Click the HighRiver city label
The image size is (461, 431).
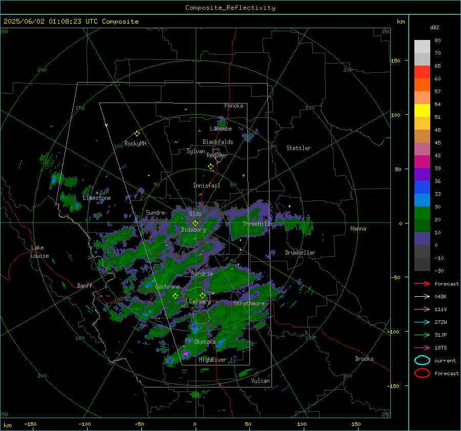[213, 360]
